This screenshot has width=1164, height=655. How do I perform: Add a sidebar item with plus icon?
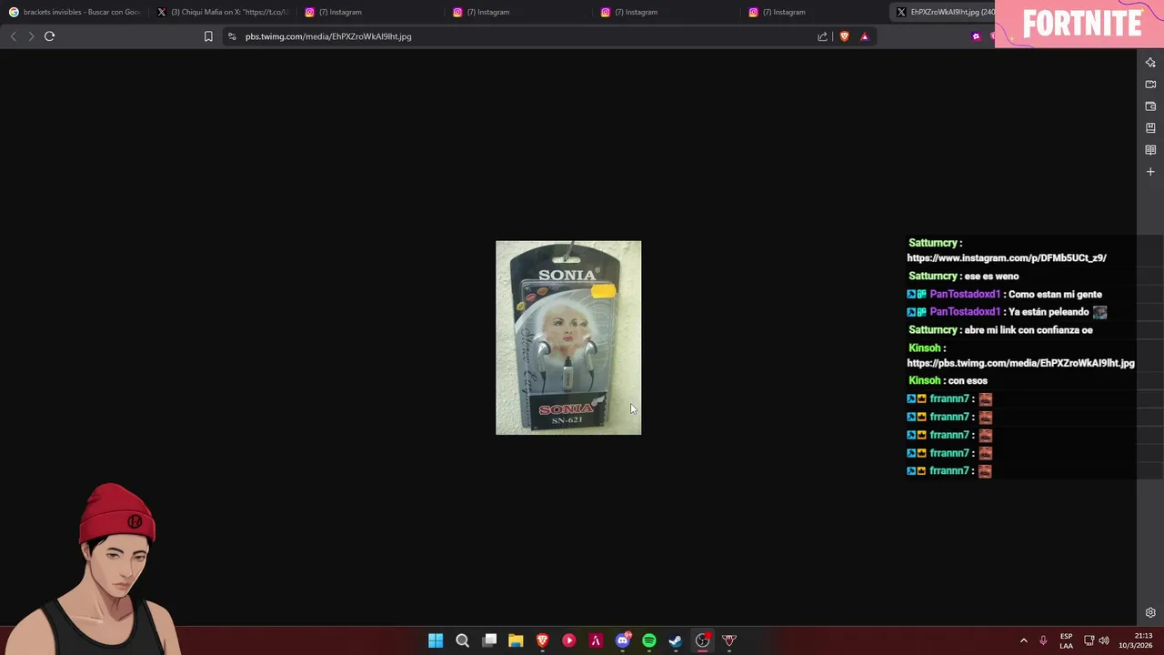(1150, 172)
